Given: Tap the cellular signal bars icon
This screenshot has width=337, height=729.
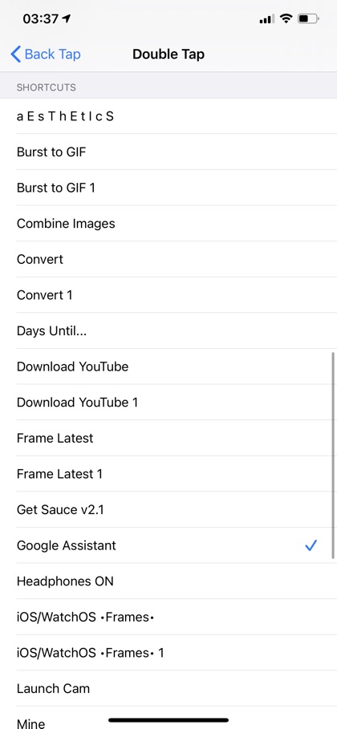Looking at the screenshot, I should coord(266,19).
